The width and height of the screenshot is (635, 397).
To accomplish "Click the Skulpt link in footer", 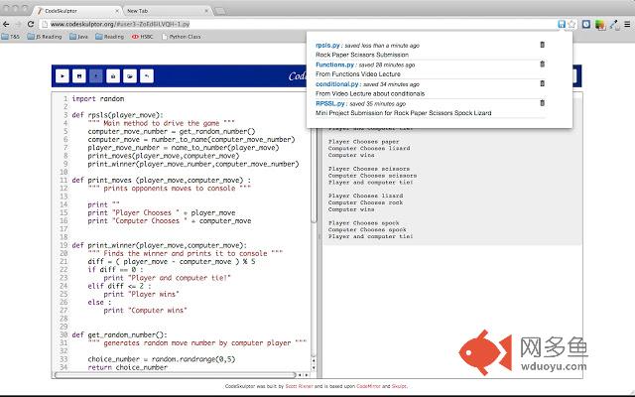I will point(399,386).
